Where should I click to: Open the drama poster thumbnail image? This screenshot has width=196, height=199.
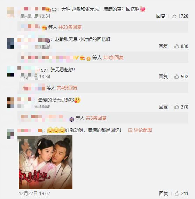pyautogui.click(x=46, y=162)
